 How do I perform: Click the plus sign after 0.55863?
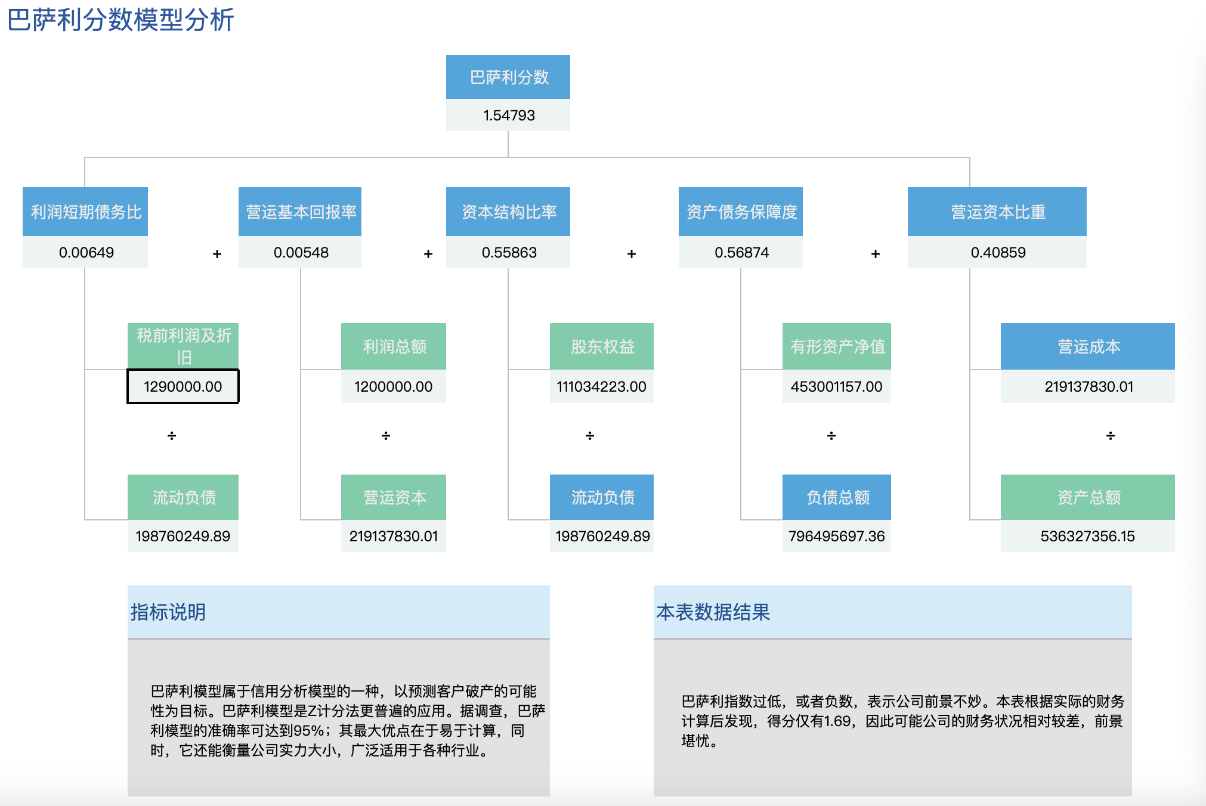pyautogui.click(x=632, y=254)
